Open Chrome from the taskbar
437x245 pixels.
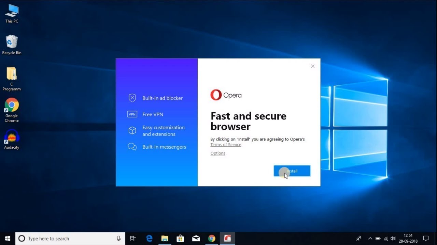click(x=212, y=239)
